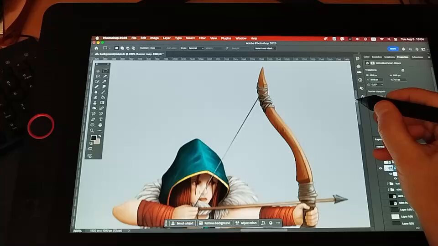This screenshot has width=438, height=246.
Task: Open the AI collapsed panel icon
Action: pos(363,96)
